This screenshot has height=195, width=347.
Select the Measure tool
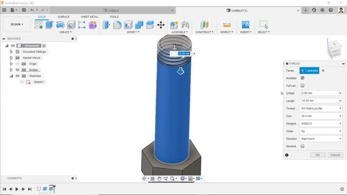[227, 25]
